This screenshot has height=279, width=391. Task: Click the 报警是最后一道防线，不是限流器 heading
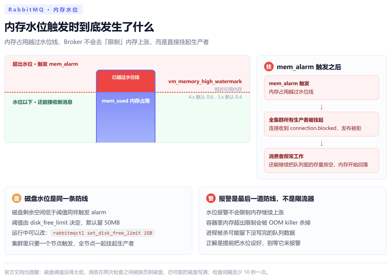(266, 199)
